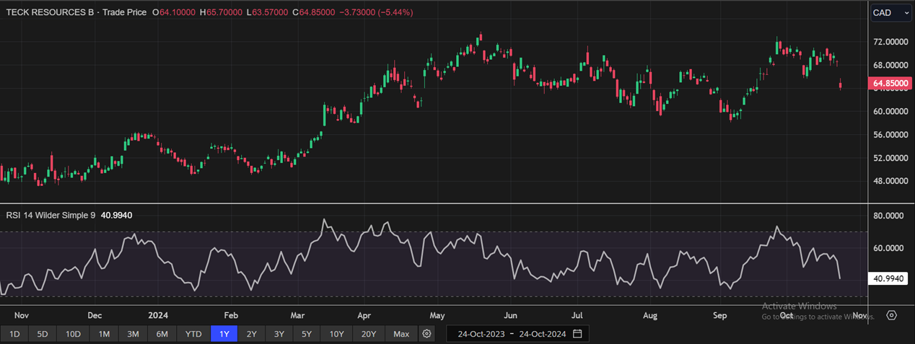Change range to 2Y
The width and height of the screenshot is (915, 344).
click(x=251, y=334)
